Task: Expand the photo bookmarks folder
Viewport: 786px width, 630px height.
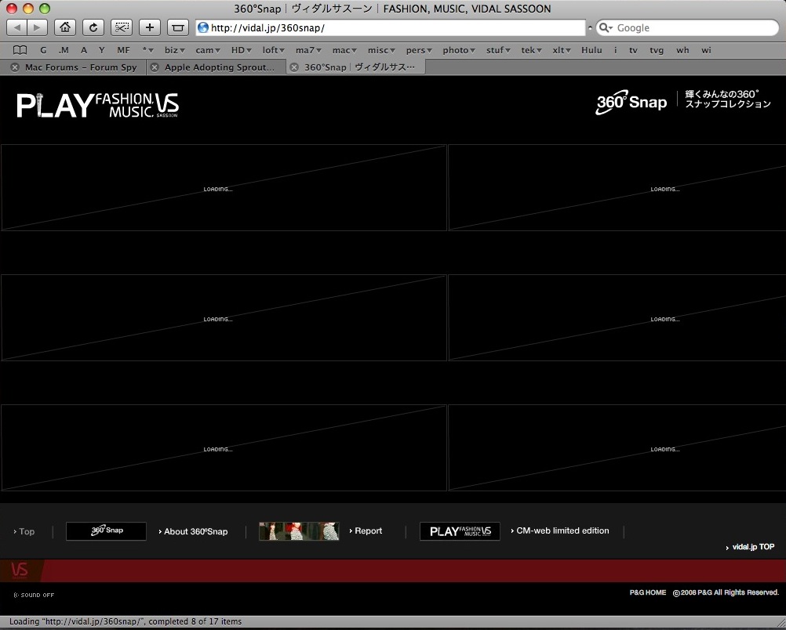Action: pyautogui.click(x=459, y=50)
